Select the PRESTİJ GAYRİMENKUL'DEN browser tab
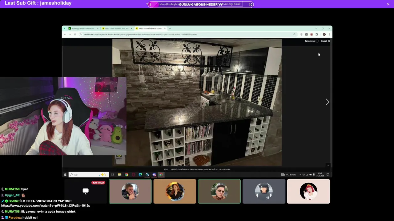394x221 pixels. [x=150, y=29]
